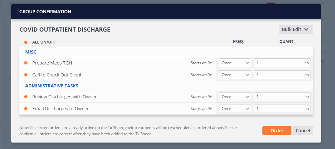Image resolution: width=335 pixels, height=149 pixels.
Task: Toggle Review Discharges with Owner dot
Action: pos(26,97)
